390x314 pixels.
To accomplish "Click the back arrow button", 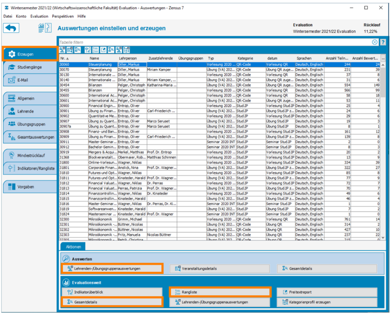I will (x=12, y=28).
